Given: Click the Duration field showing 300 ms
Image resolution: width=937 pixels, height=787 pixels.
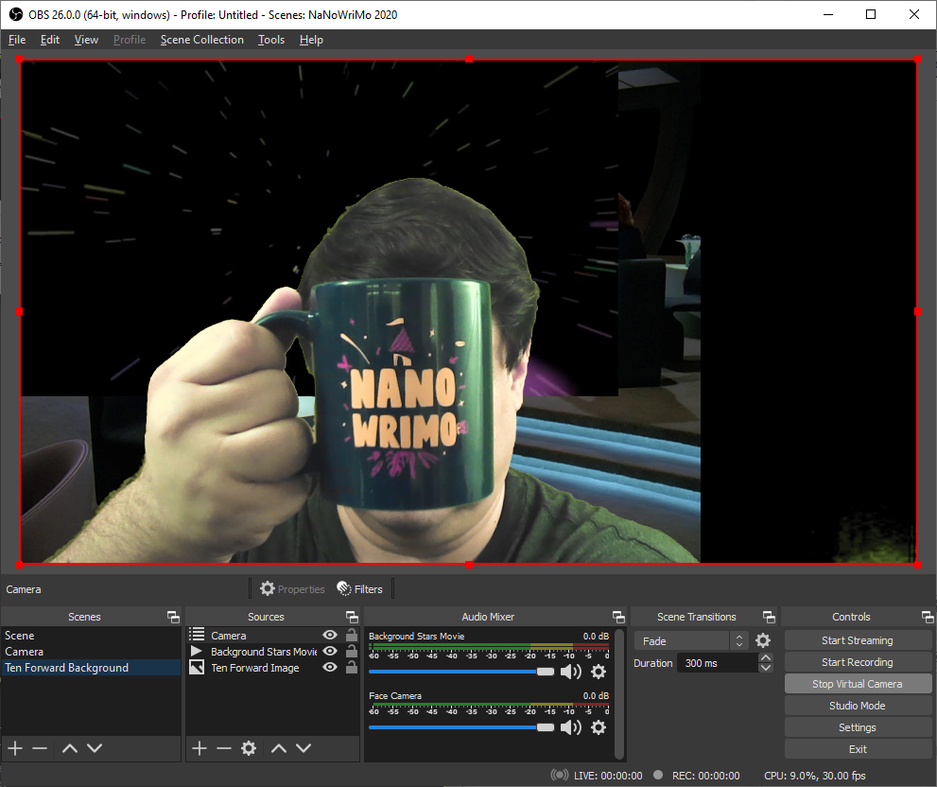Looking at the screenshot, I should tap(718, 662).
